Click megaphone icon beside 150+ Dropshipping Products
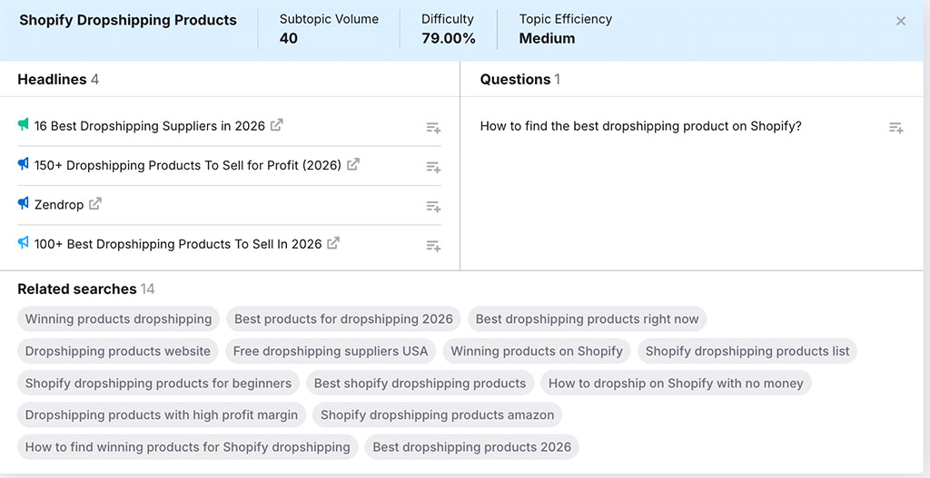The image size is (930, 478). click(23, 164)
